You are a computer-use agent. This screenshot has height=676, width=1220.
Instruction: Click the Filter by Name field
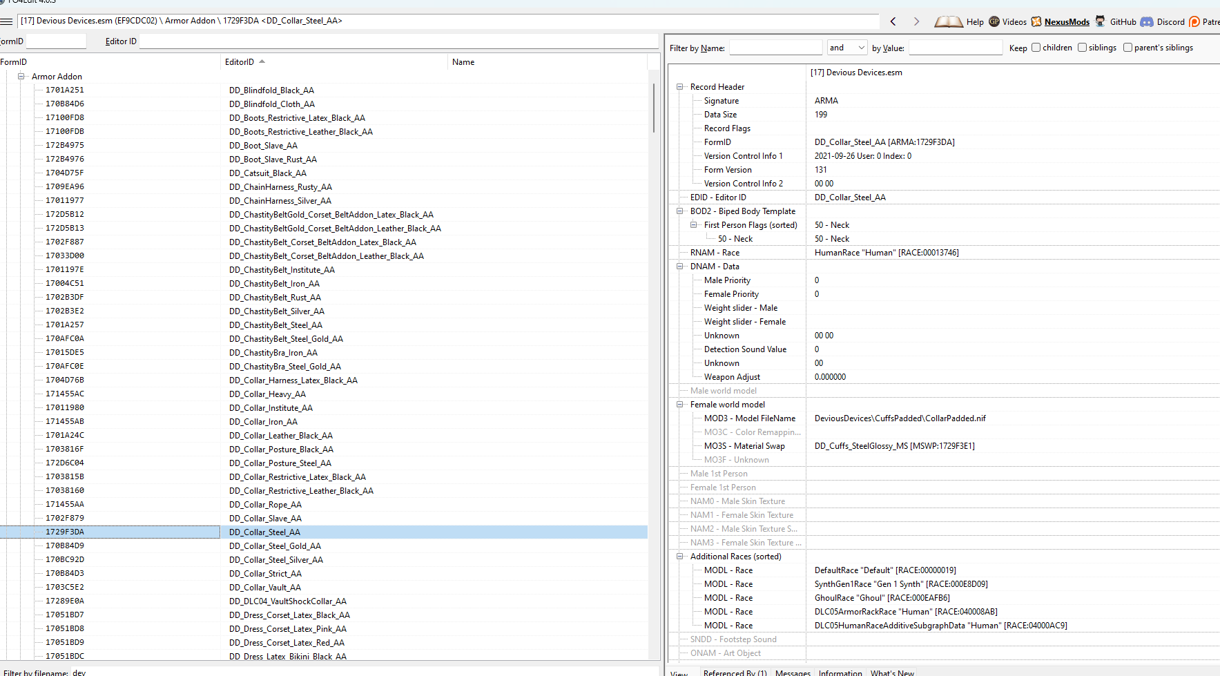(775, 48)
